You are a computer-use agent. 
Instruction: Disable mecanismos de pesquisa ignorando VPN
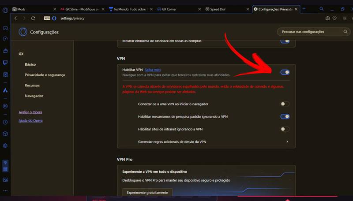285,116
